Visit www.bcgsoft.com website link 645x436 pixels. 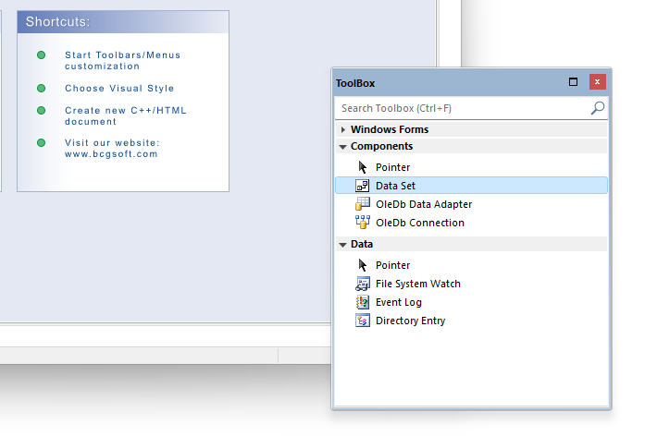pos(111,154)
